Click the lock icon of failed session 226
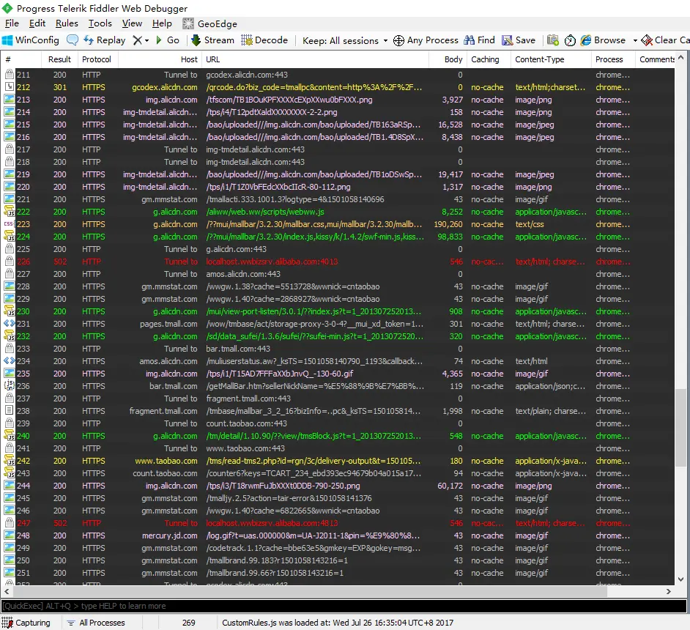The height and width of the screenshot is (630, 690). coord(9,262)
